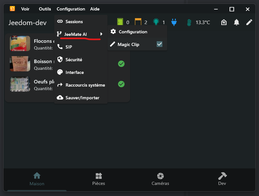Click the orange window shutter icon
Screen dimensions: 259x196
click(x=138, y=22)
